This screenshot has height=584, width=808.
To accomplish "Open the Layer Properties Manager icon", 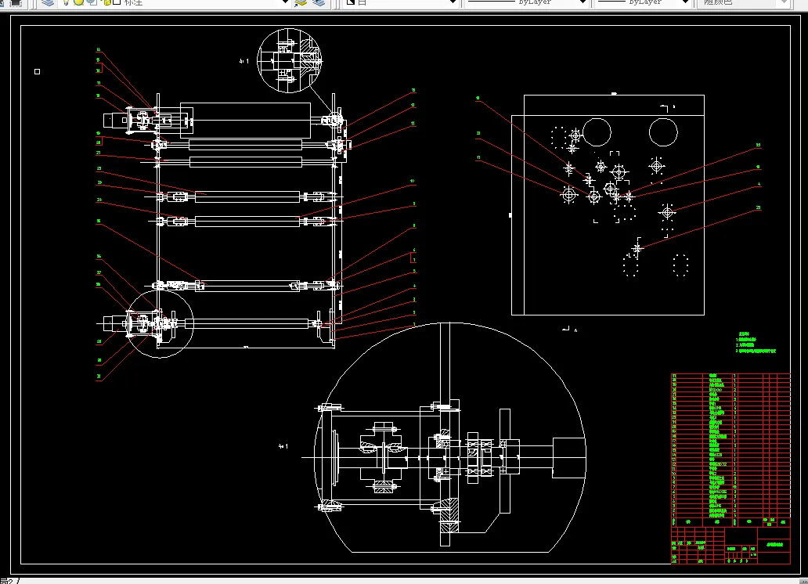I will pyautogui.click(x=48, y=2).
